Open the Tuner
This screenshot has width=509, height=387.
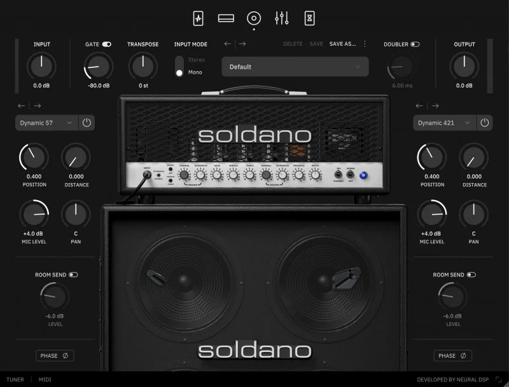tap(15, 379)
